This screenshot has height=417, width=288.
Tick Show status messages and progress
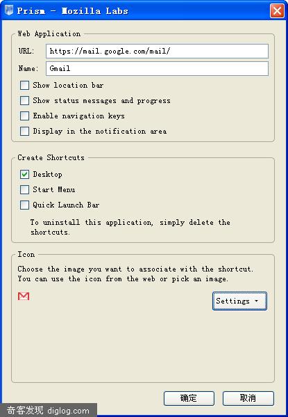coord(25,100)
